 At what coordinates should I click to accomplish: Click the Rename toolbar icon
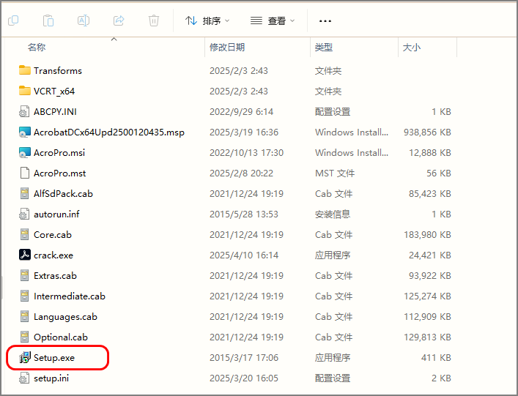point(84,20)
